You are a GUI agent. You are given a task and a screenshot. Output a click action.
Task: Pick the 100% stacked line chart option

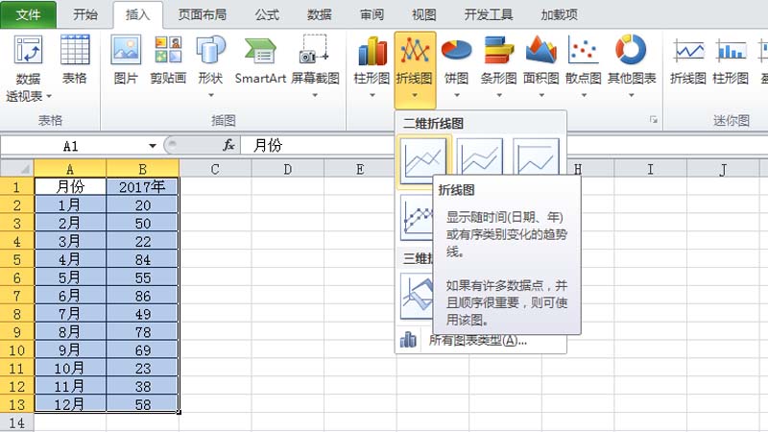(x=536, y=160)
